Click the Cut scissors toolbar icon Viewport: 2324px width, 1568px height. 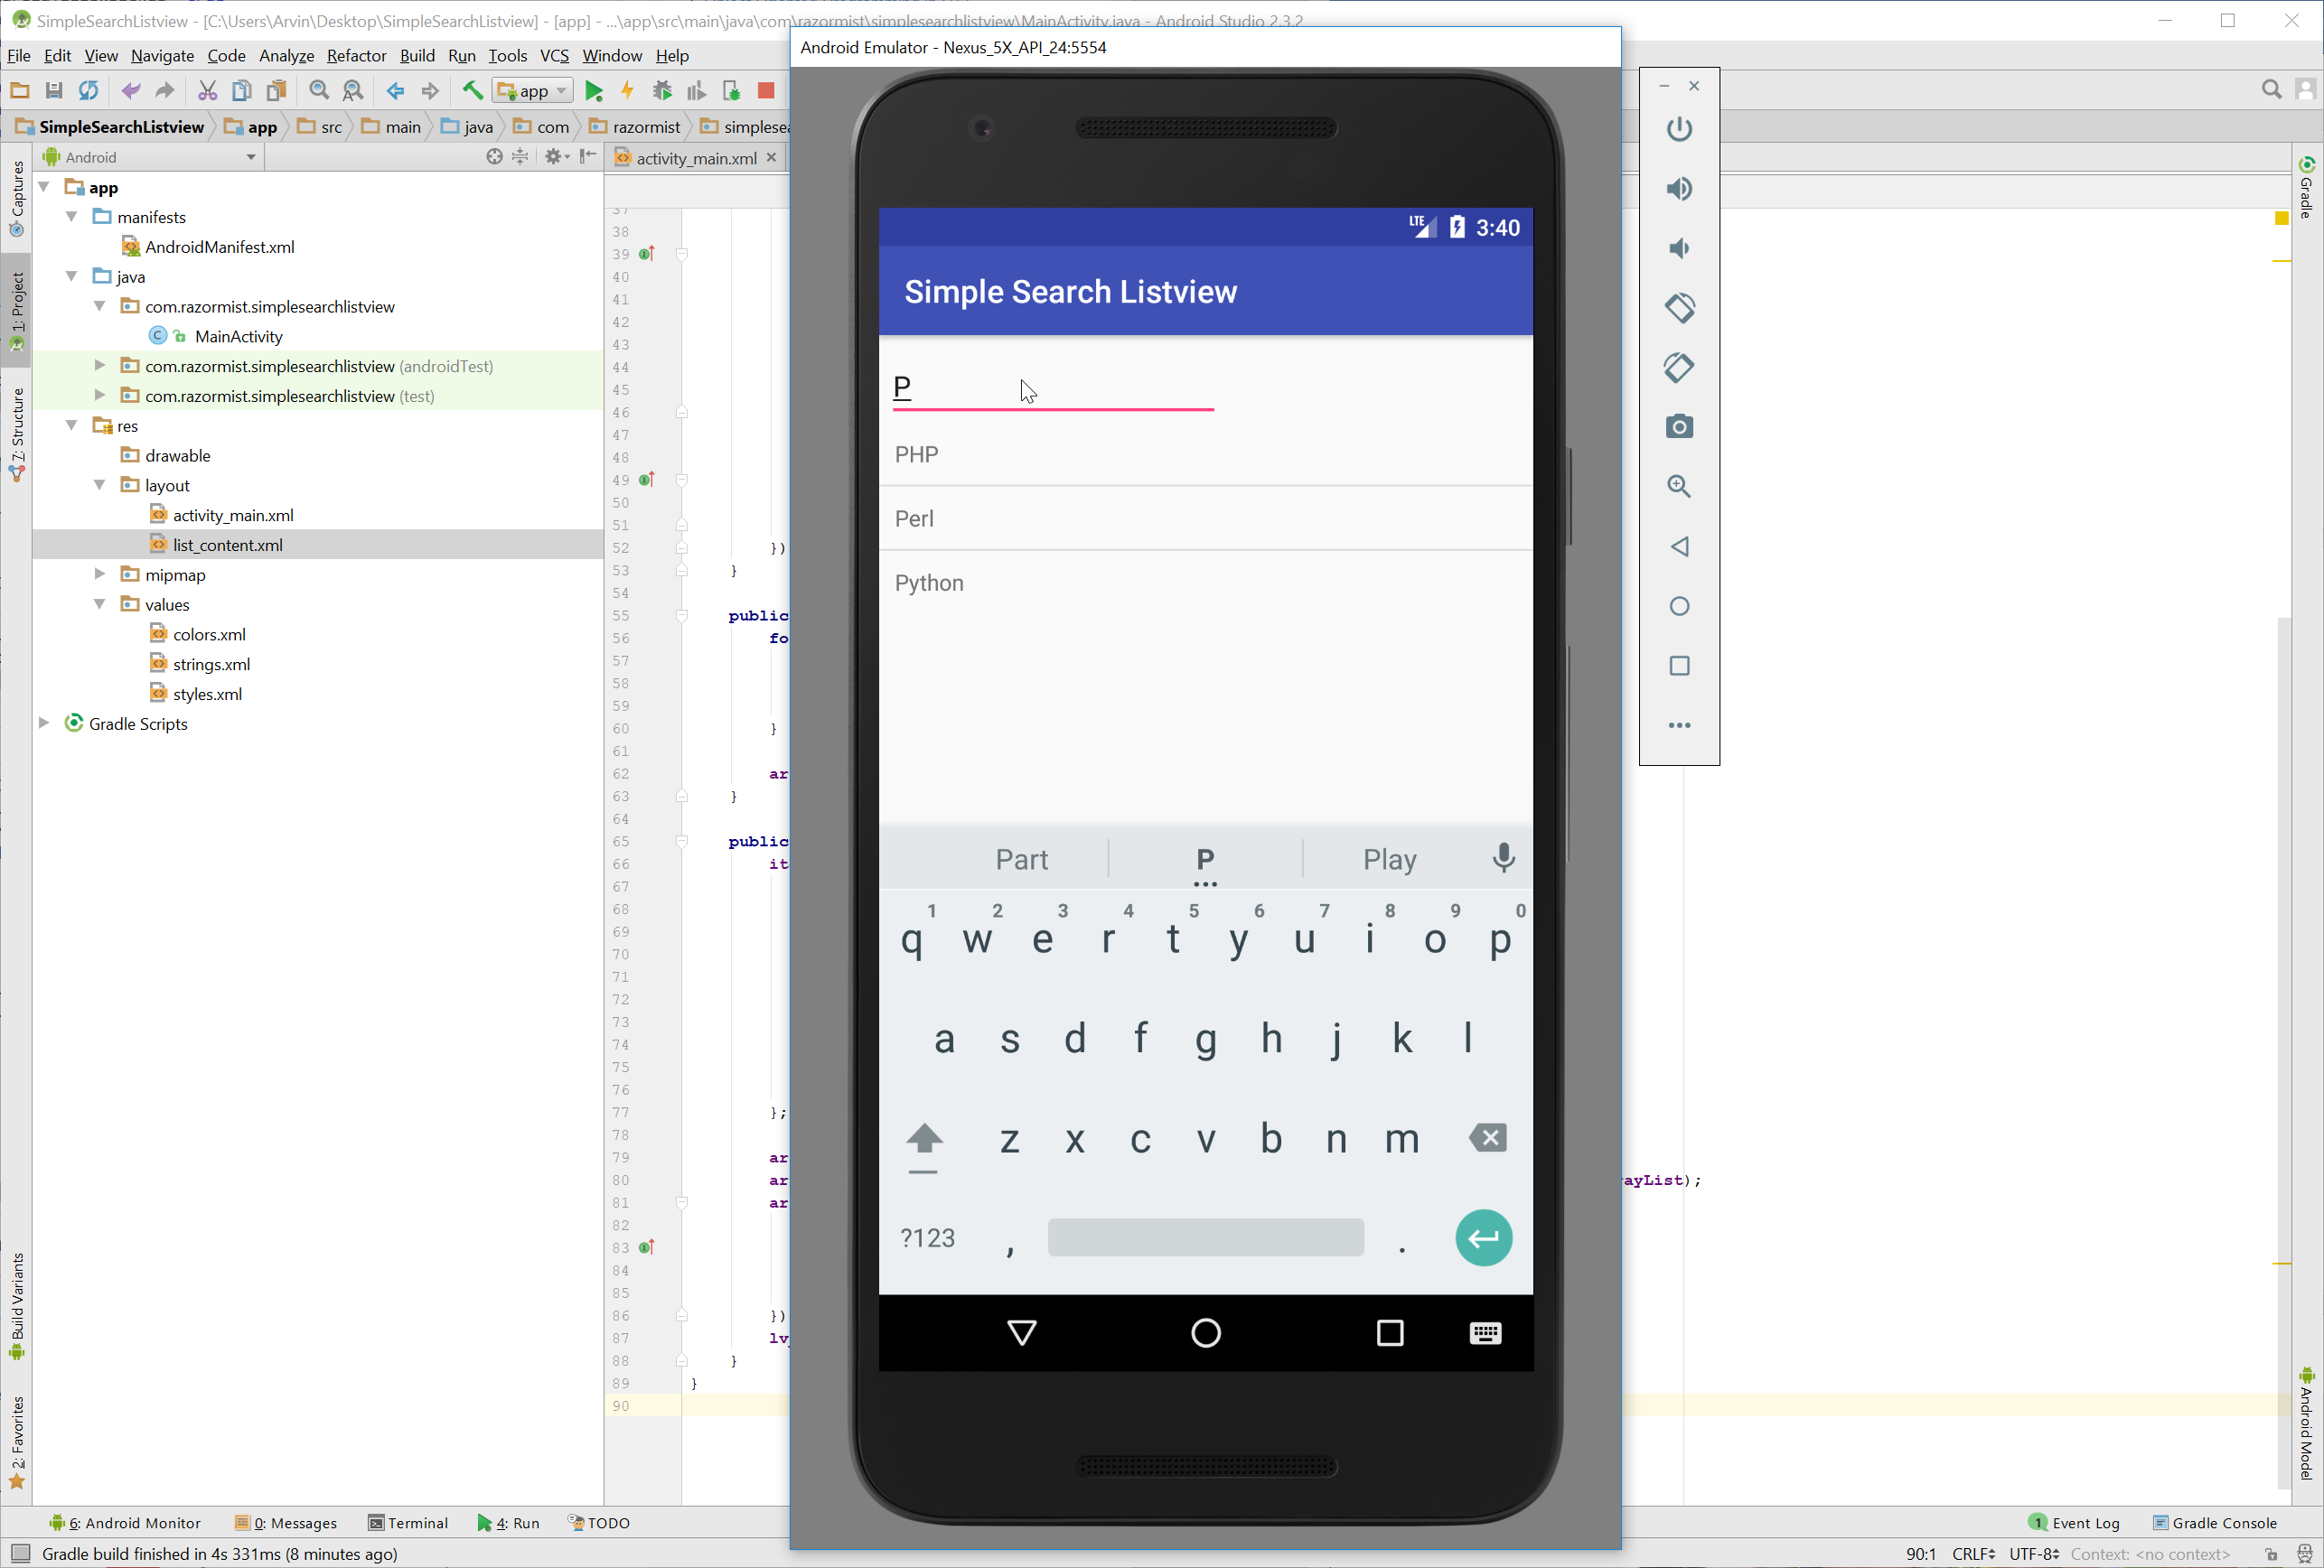point(207,91)
